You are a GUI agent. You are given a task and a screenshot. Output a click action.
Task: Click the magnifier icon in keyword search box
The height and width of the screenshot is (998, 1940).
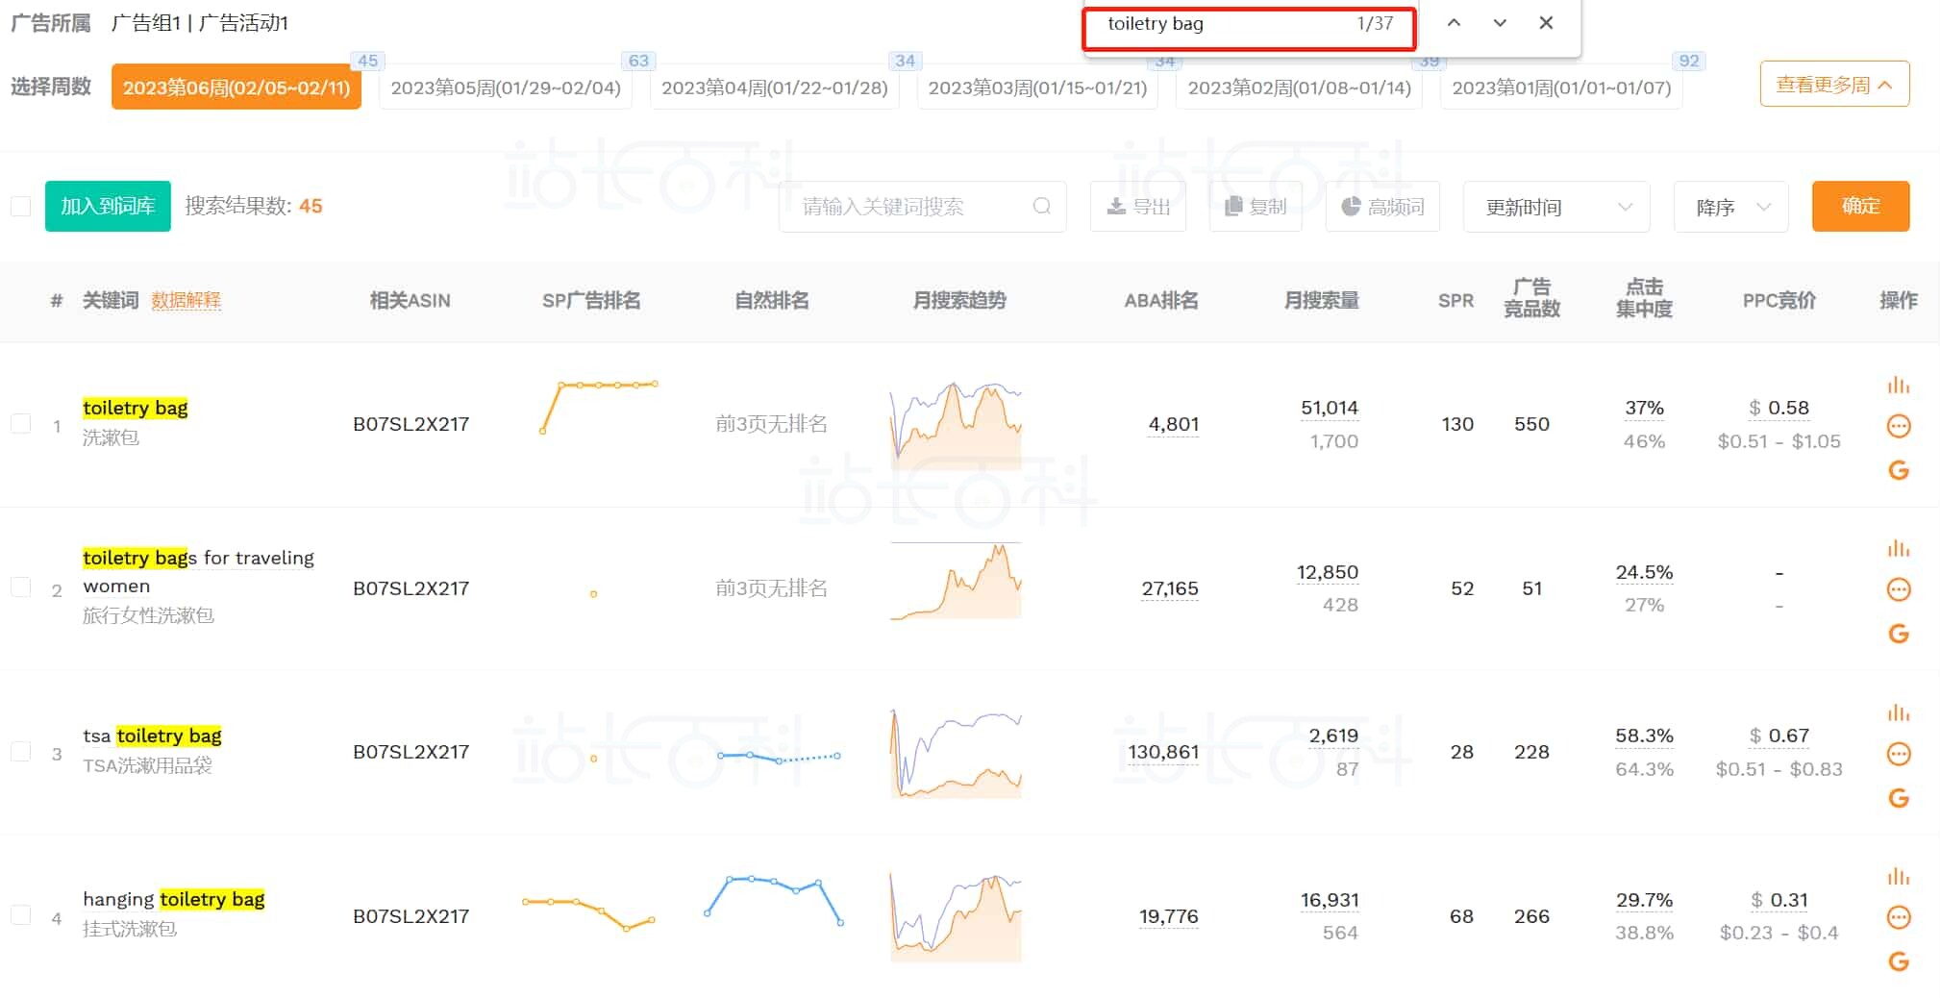pyautogui.click(x=1041, y=207)
